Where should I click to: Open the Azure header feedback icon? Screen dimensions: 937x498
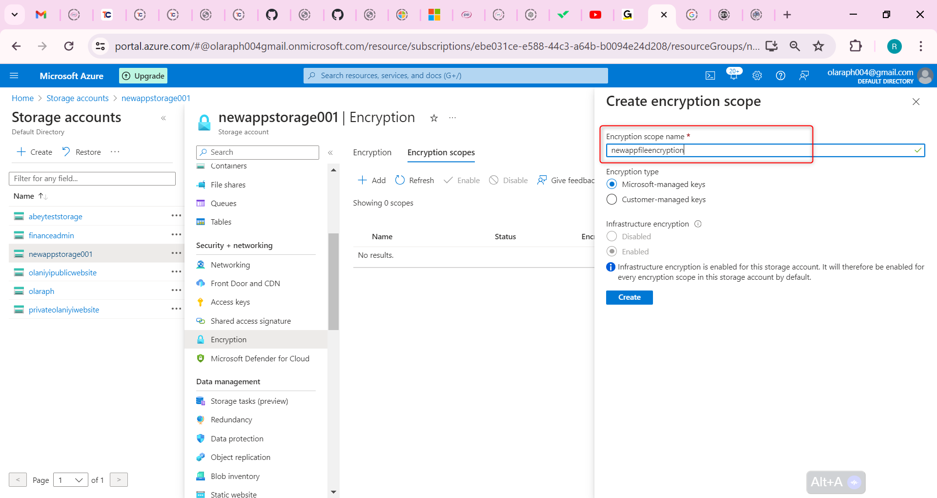(804, 76)
